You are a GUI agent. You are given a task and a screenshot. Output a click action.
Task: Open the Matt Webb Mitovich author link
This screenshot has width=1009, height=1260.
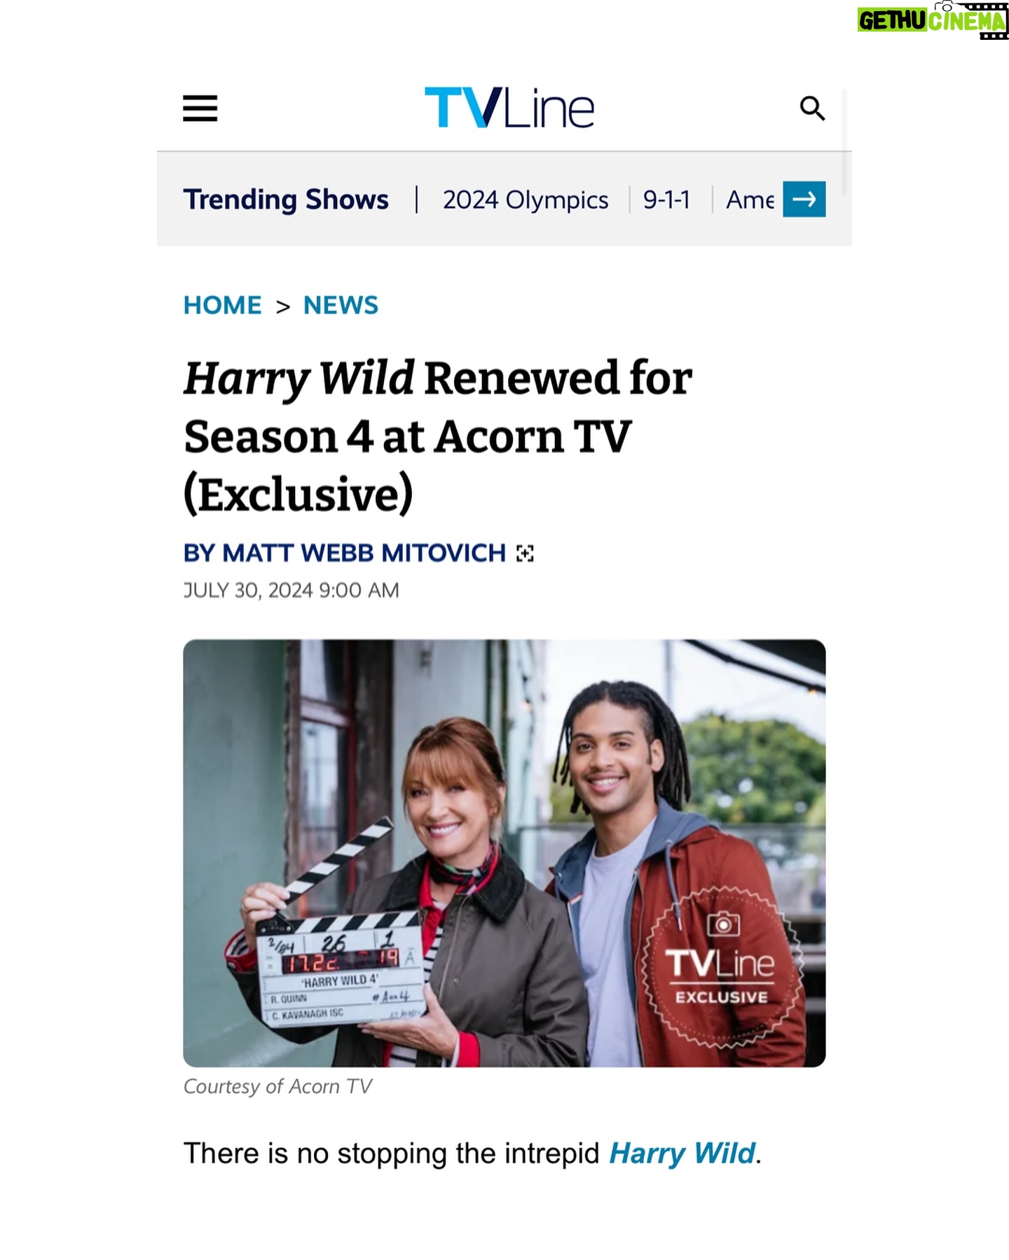pyautogui.click(x=344, y=553)
